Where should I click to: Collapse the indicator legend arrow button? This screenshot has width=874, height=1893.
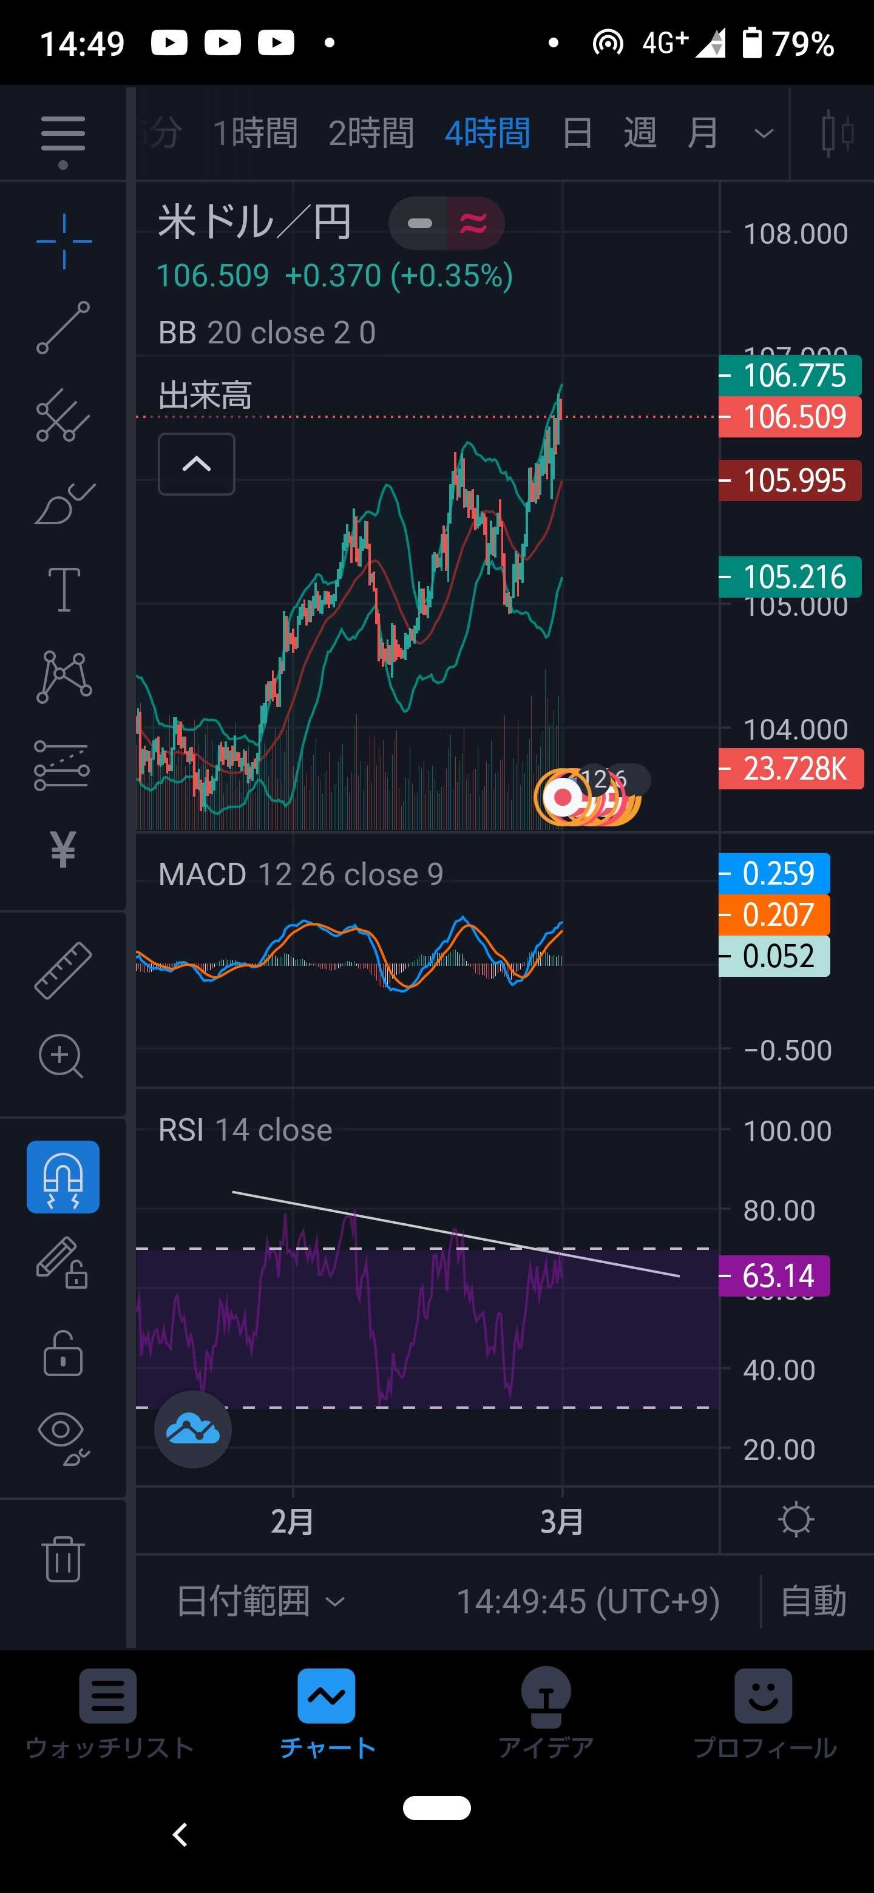click(196, 464)
